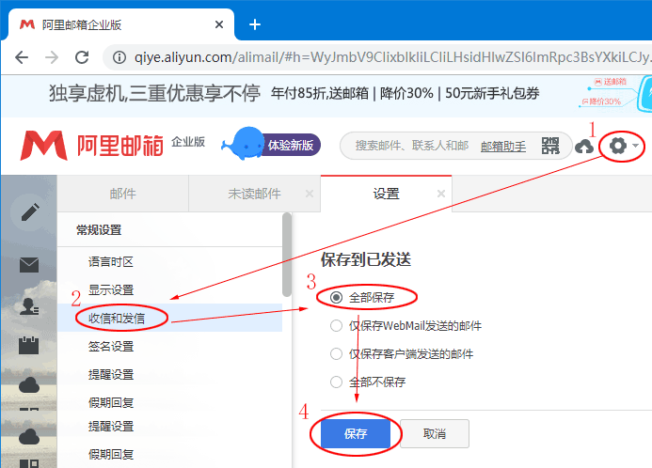Close the 未读邮件 tab
Viewport: 652px width, 468px height.
click(310, 194)
